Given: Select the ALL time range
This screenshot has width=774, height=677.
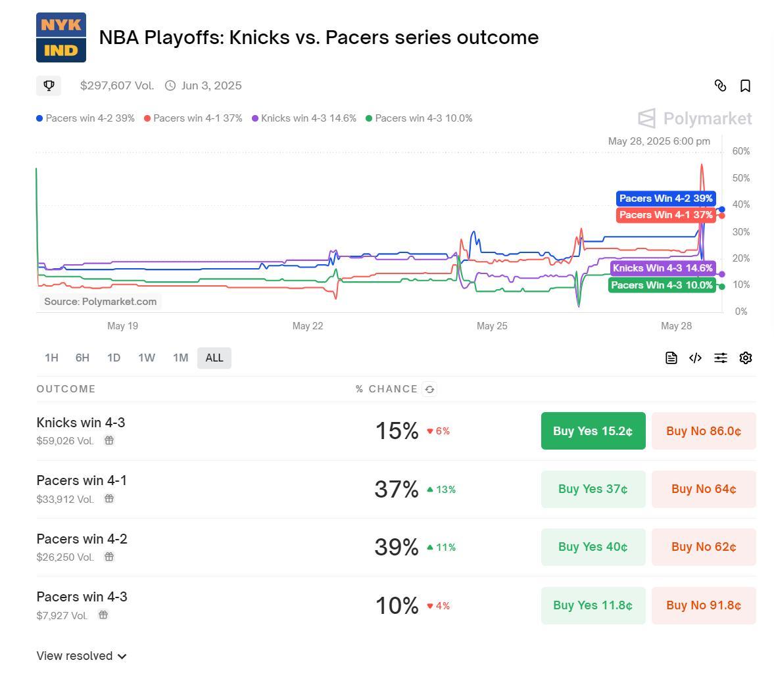Looking at the screenshot, I should 214,358.
